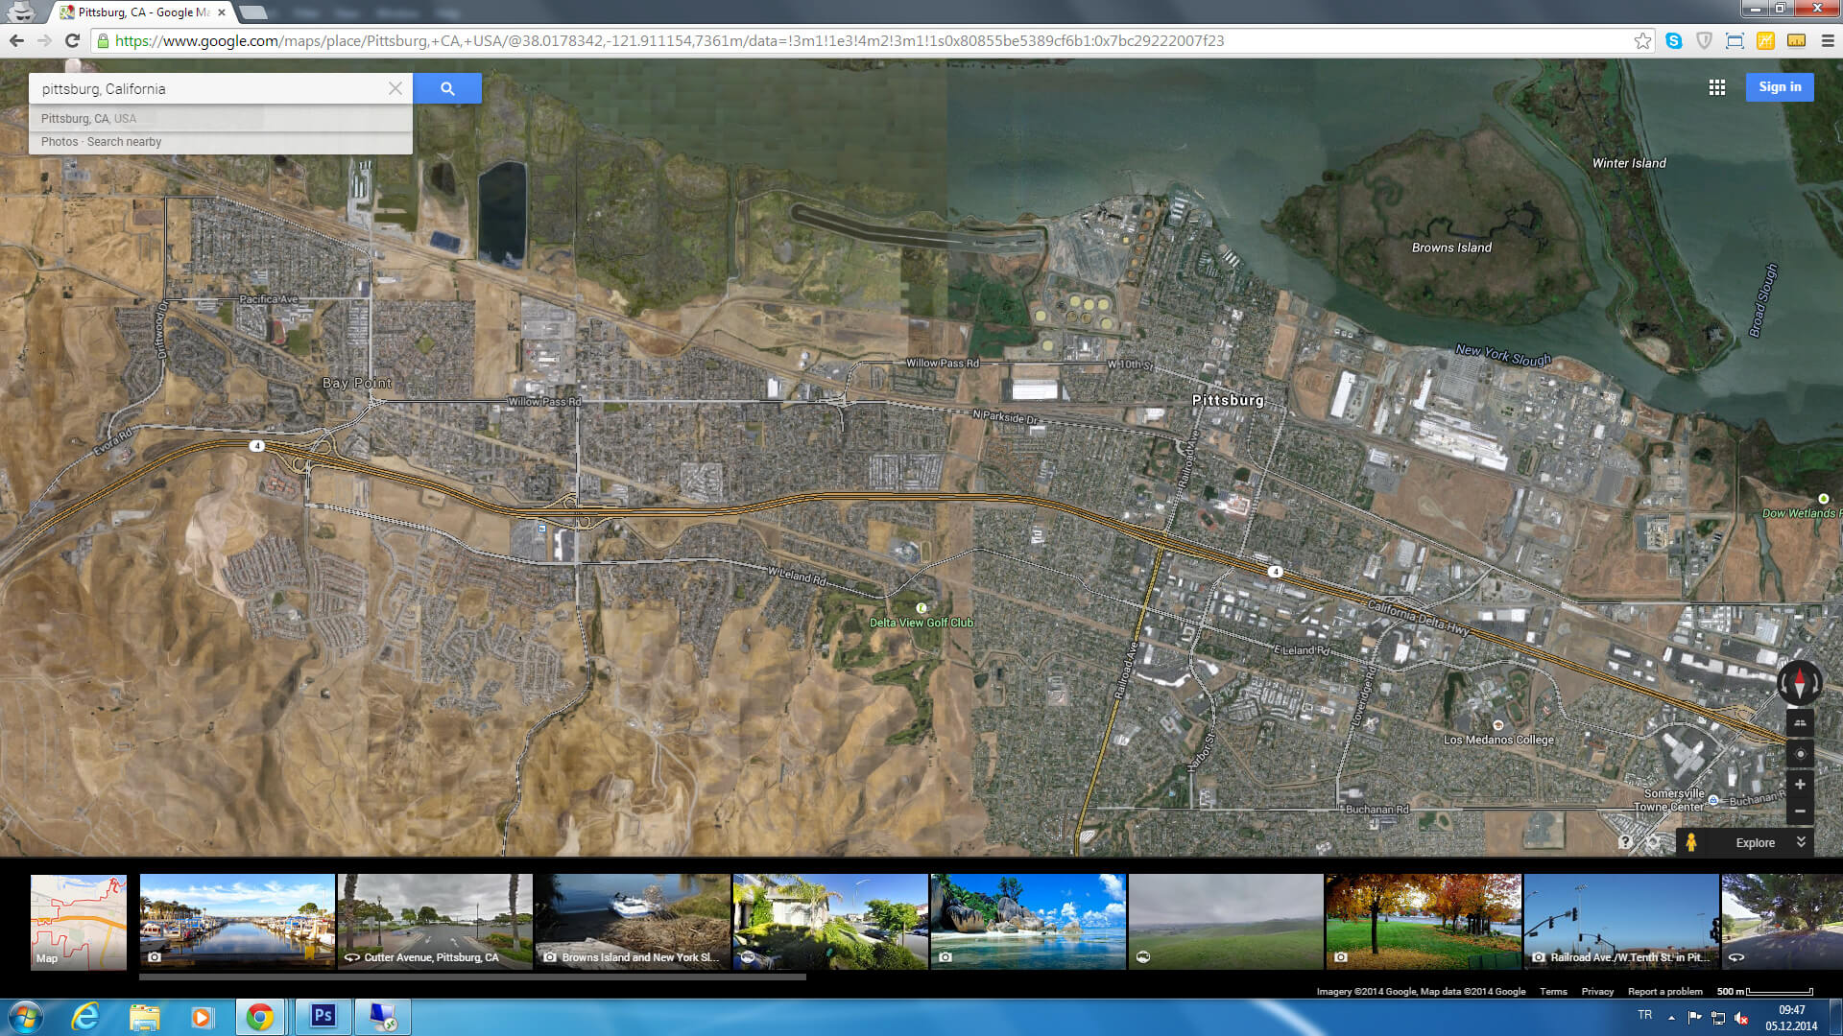Collapse the Explore photo strip
The width and height of the screenshot is (1843, 1036).
(1801, 841)
